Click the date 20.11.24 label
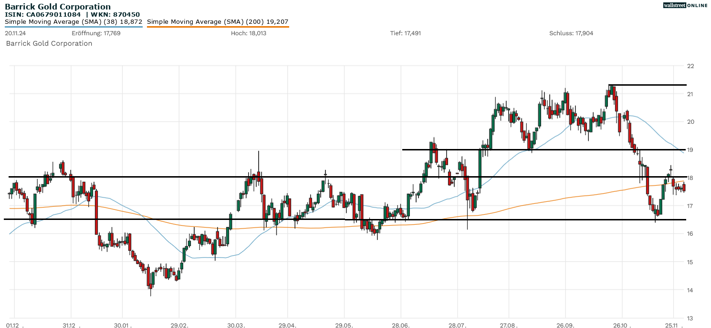Viewport: 711px width, 328px height. (15, 33)
